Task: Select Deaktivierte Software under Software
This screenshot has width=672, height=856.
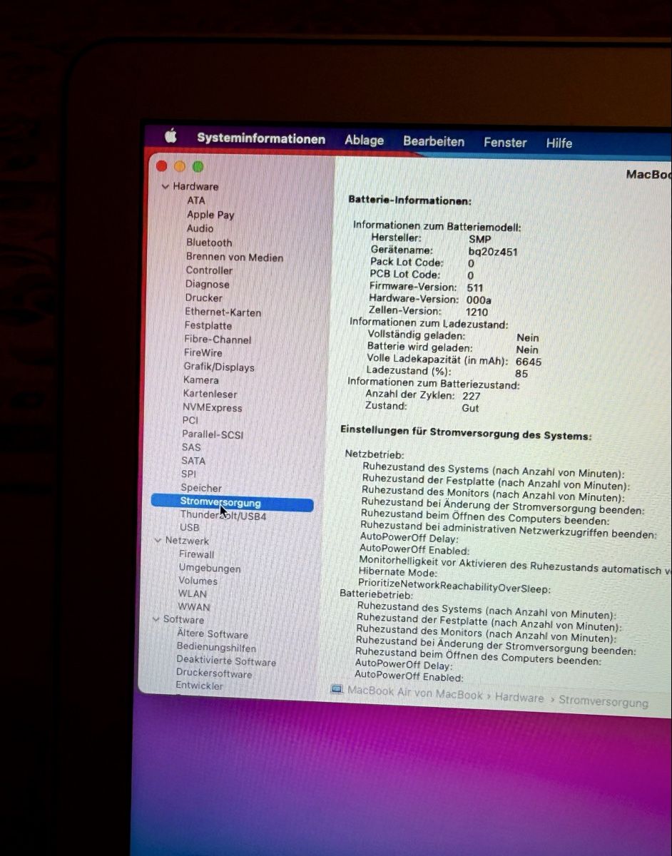Action: point(226,661)
